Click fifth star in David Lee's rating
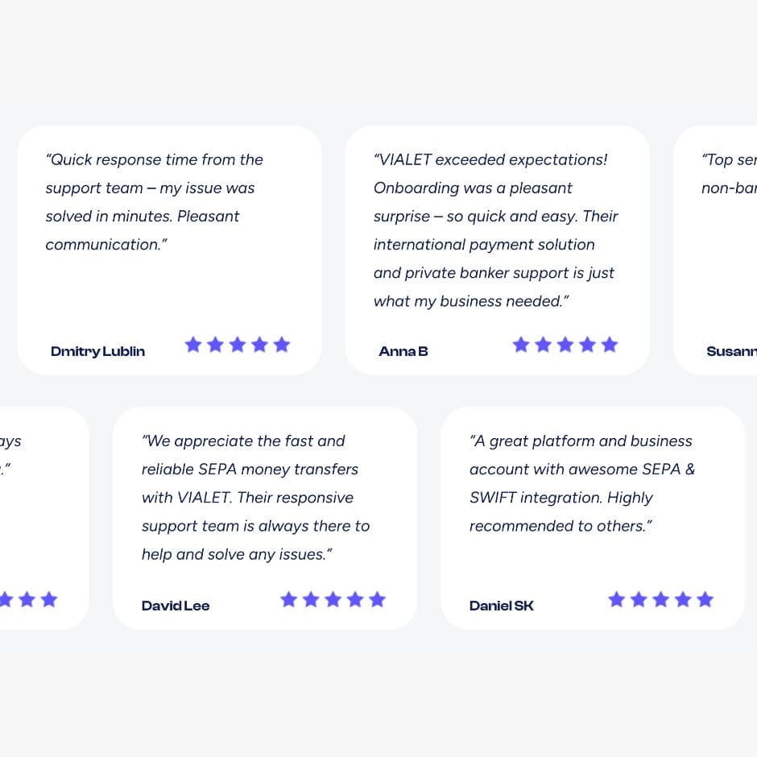 point(377,599)
